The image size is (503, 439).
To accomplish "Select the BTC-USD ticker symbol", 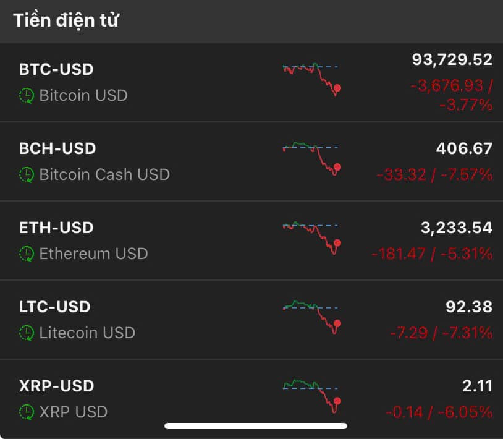I will pyautogui.click(x=56, y=69).
